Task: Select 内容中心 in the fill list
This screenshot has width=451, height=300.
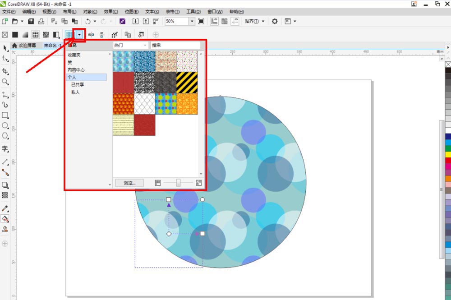Action: 76,70
